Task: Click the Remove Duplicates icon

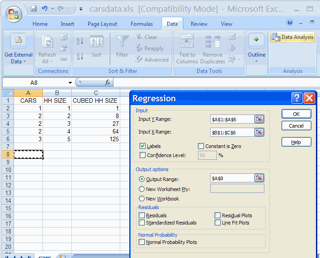Action: [x=212, y=42]
